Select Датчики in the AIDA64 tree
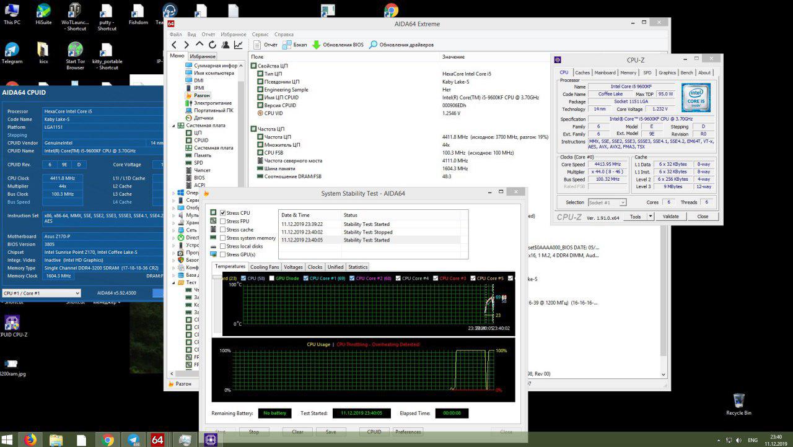 [199, 118]
